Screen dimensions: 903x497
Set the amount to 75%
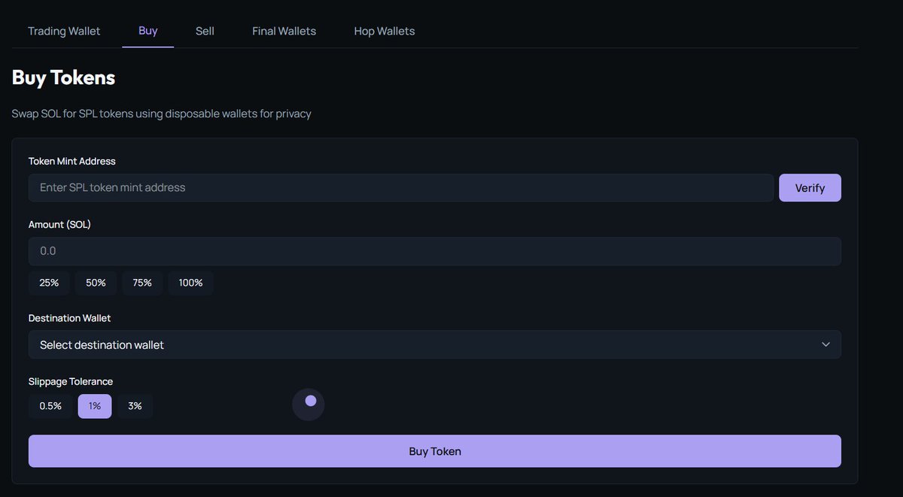pos(142,283)
